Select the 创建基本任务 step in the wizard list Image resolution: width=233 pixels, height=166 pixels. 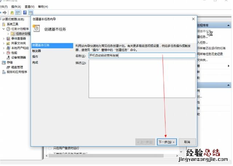pos(52,45)
